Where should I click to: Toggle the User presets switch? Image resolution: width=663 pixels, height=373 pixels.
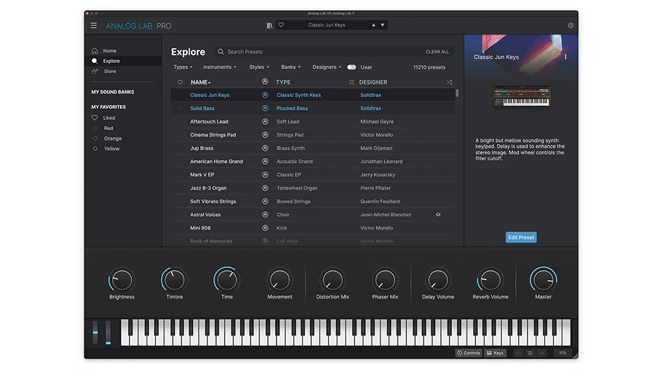pyautogui.click(x=351, y=67)
